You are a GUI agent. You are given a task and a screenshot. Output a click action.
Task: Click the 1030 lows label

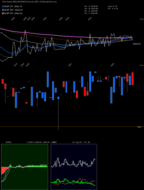112,65
